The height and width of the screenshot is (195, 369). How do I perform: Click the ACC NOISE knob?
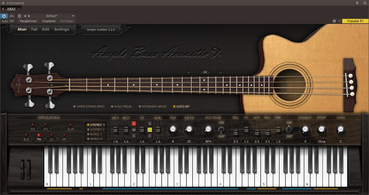coord(208,129)
